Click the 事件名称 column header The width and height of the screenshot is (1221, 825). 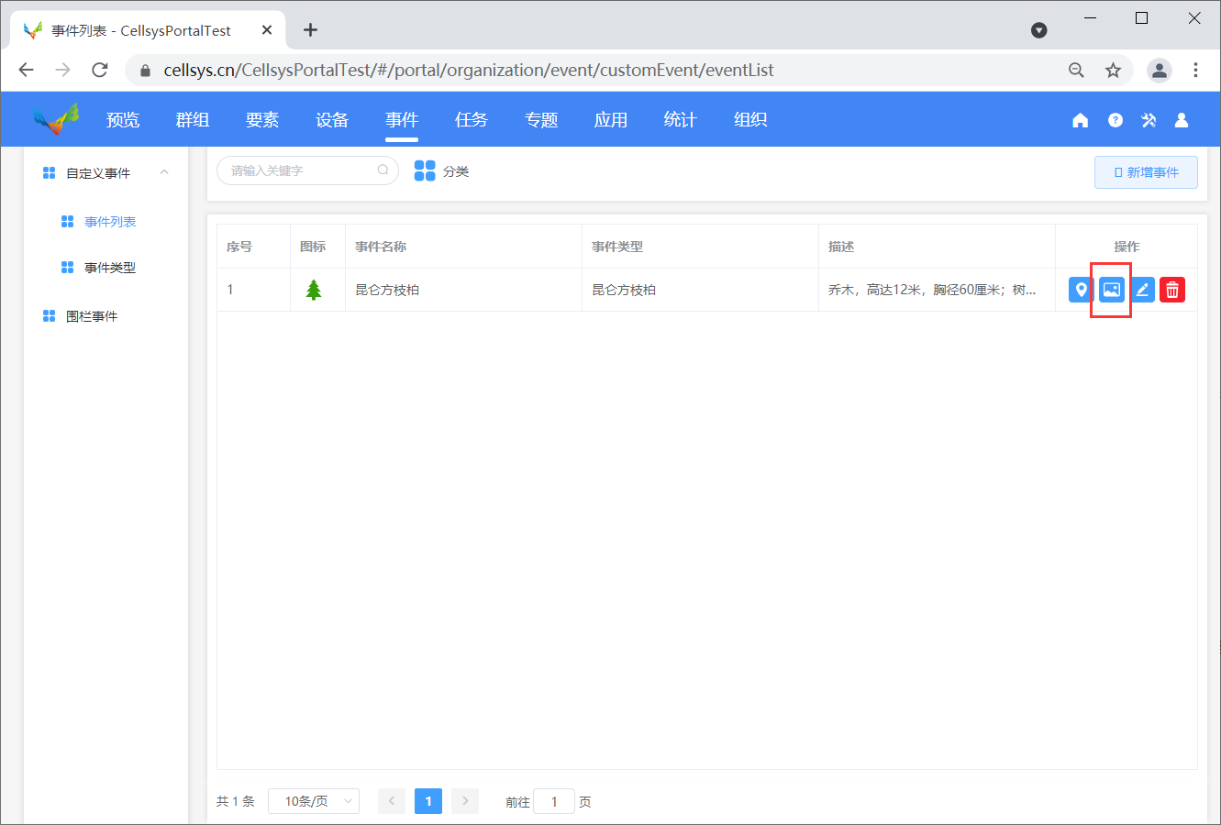click(381, 247)
